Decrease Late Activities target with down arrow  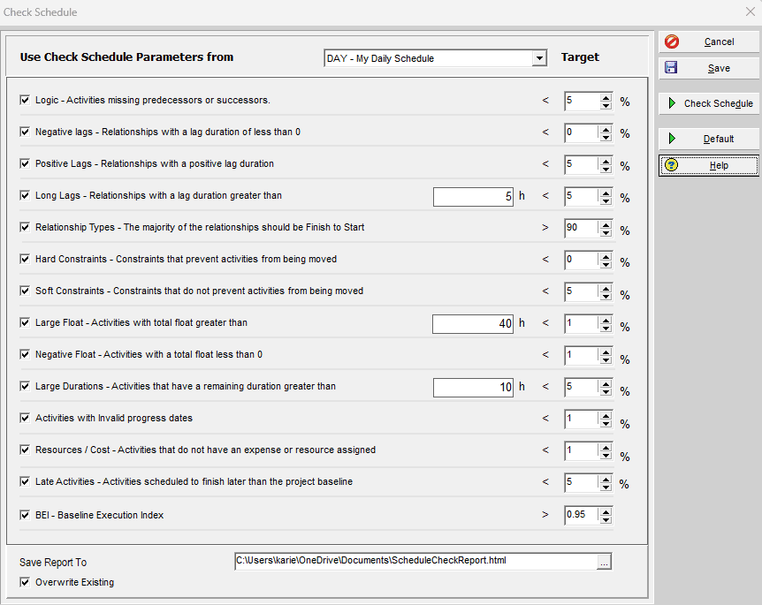coord(606,488)
